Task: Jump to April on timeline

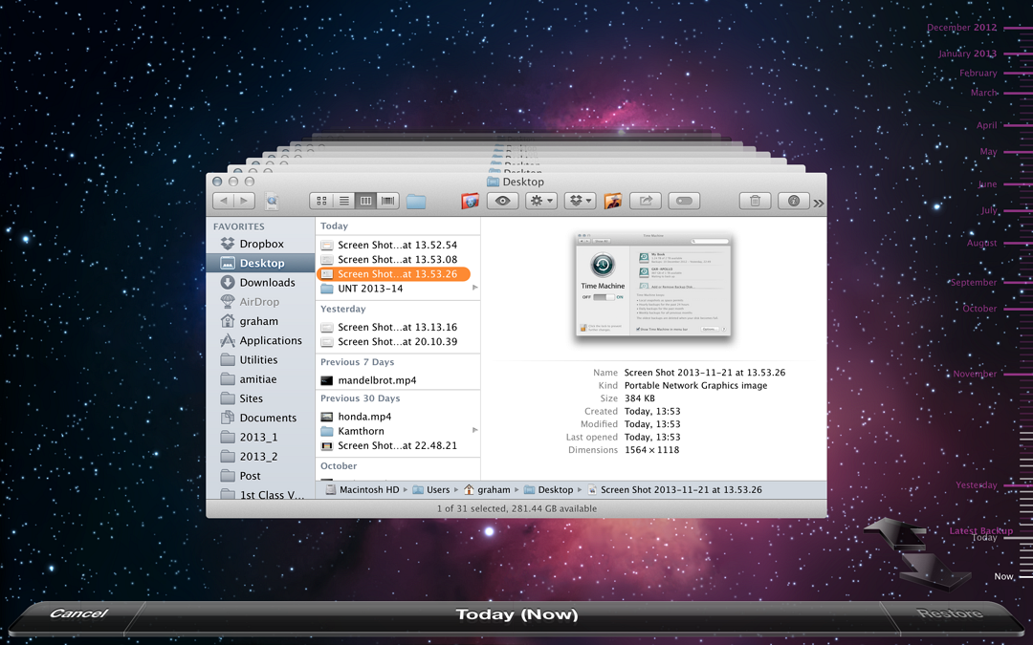Action: (986, 125)
